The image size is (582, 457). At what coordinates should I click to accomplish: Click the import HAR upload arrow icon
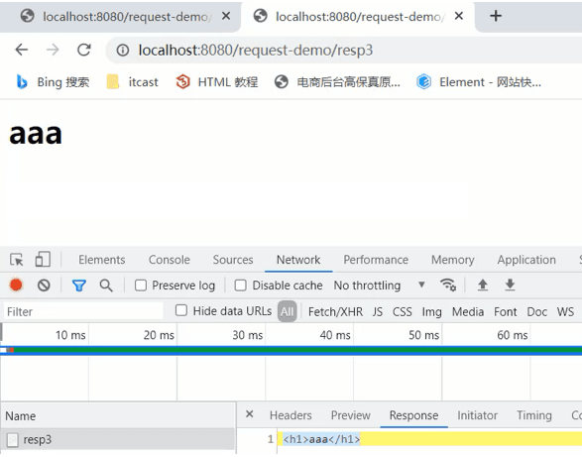483,286
